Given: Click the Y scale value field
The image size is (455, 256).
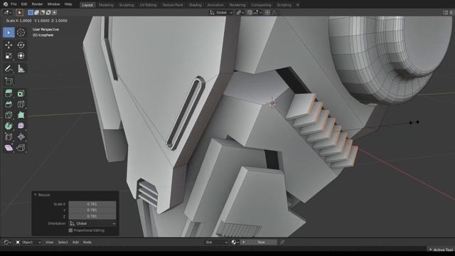Looking at the screenshot, I should [92, 210].
